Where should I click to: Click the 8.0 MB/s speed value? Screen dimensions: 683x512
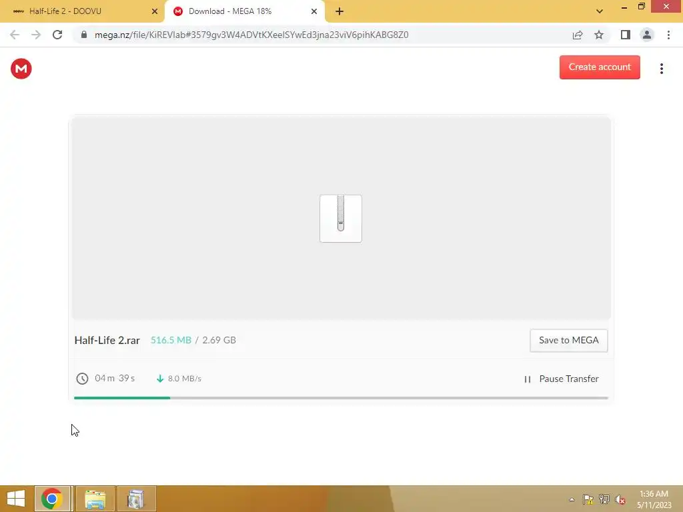click(185, 379)
